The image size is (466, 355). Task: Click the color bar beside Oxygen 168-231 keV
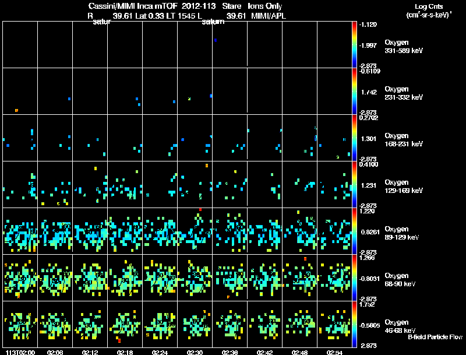[x=354, y=138]
